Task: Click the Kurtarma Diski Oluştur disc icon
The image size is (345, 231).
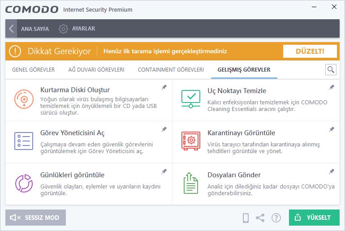Action: tap(24, 99)
